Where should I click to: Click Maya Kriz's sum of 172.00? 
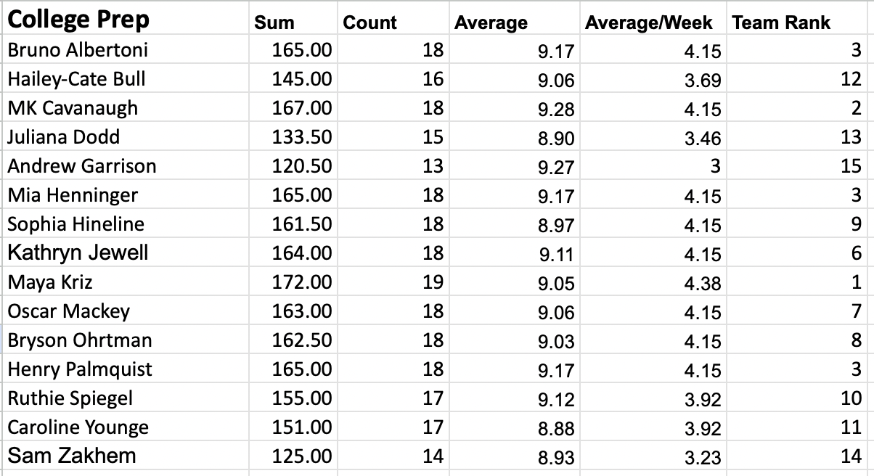[293, 282]
